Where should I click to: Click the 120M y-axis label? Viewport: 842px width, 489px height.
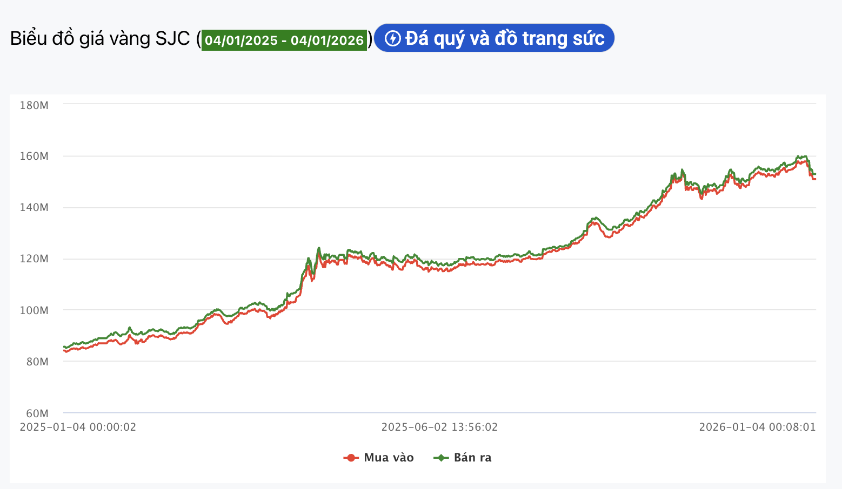(34, 259)
